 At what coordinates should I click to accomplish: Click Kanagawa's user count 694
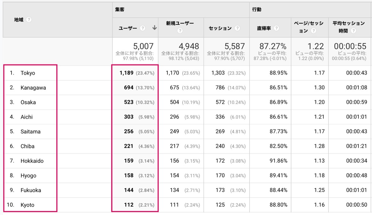click(129, 88)
